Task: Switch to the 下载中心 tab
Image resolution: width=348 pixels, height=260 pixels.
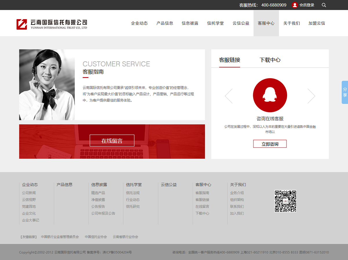Action: [270, 60]
